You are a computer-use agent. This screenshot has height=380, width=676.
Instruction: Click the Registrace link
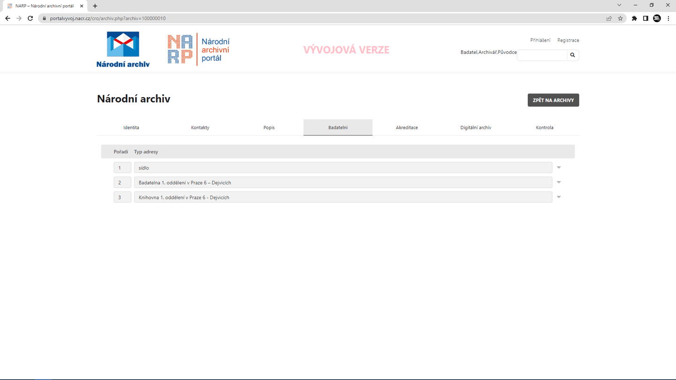[568, 40]
